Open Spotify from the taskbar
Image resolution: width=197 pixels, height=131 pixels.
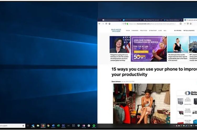[x=94, y=125]
